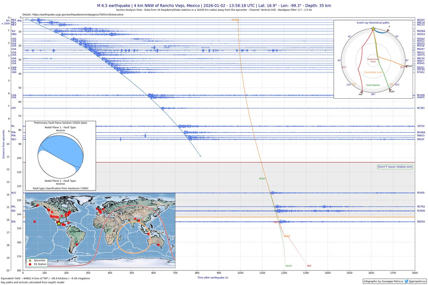The image size is (428, 285).
Task: Click station label R7462
Action: click(421, 72)
